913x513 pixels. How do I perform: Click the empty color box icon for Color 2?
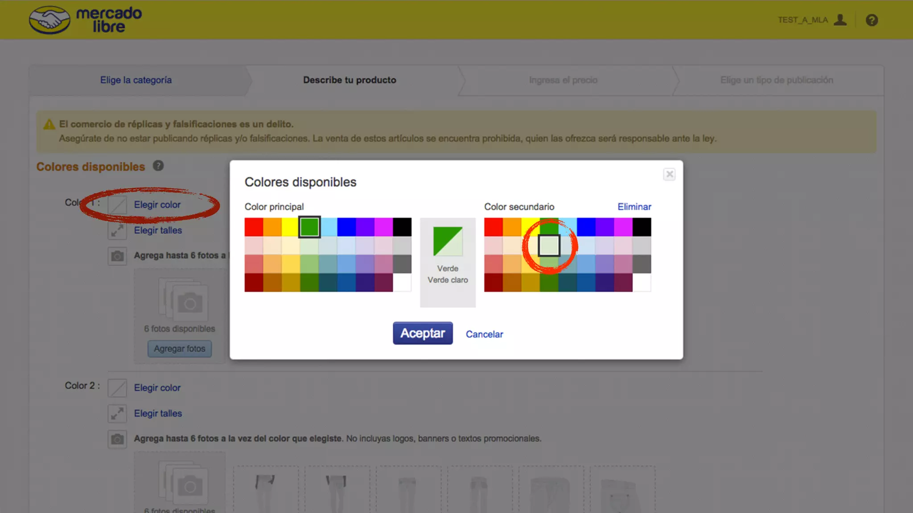[x=117, y=388]
